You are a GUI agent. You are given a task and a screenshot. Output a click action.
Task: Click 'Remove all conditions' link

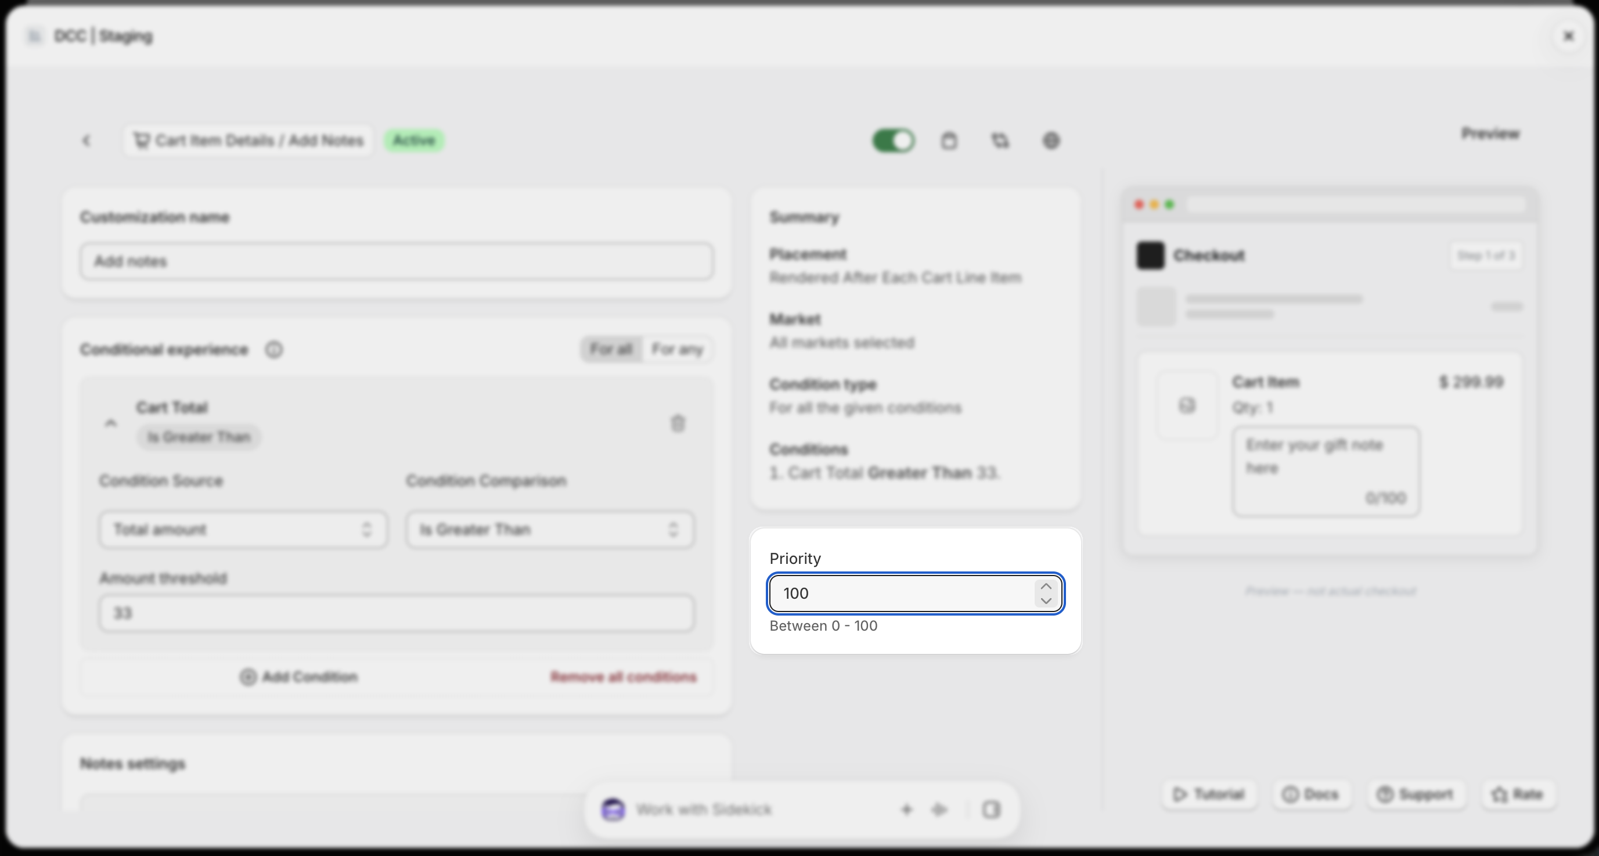[623, 677]
